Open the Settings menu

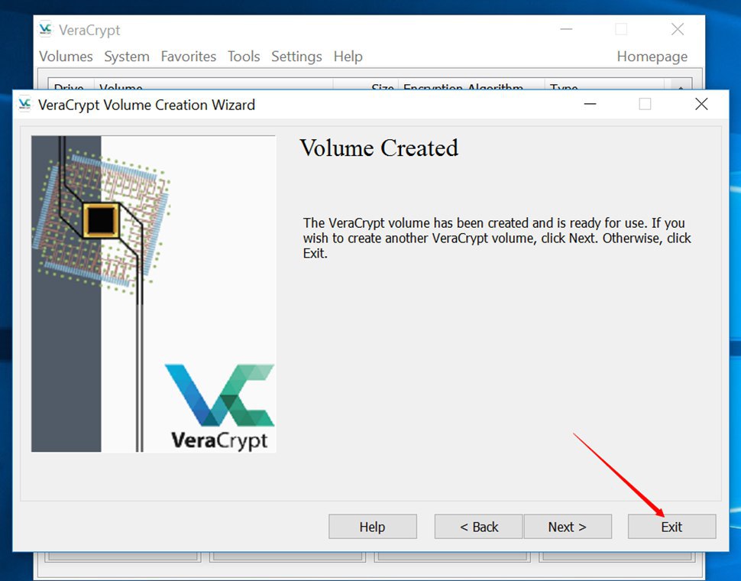click(x=296, y=57)
